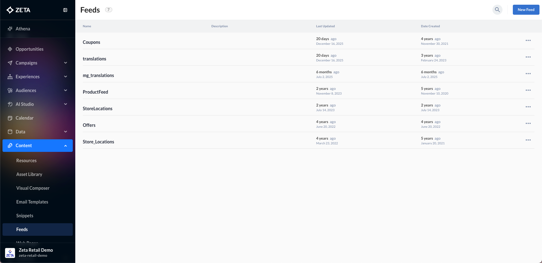Viewport: 542px width, 263px height.
Task: Open more options for ProductFeed row
Action: [x=528, y=90]
